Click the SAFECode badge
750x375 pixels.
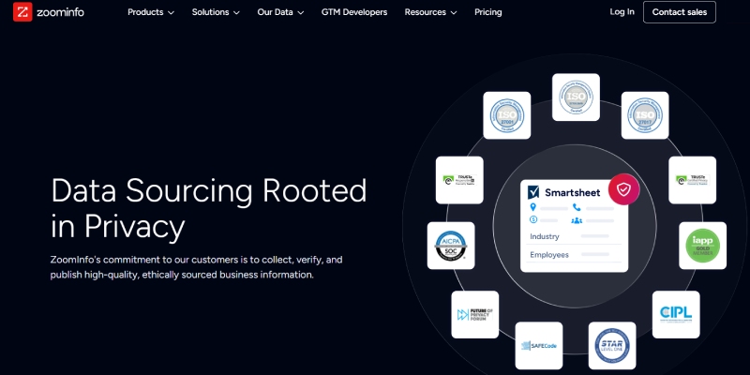pyautogui.click(x=538, y=345)
